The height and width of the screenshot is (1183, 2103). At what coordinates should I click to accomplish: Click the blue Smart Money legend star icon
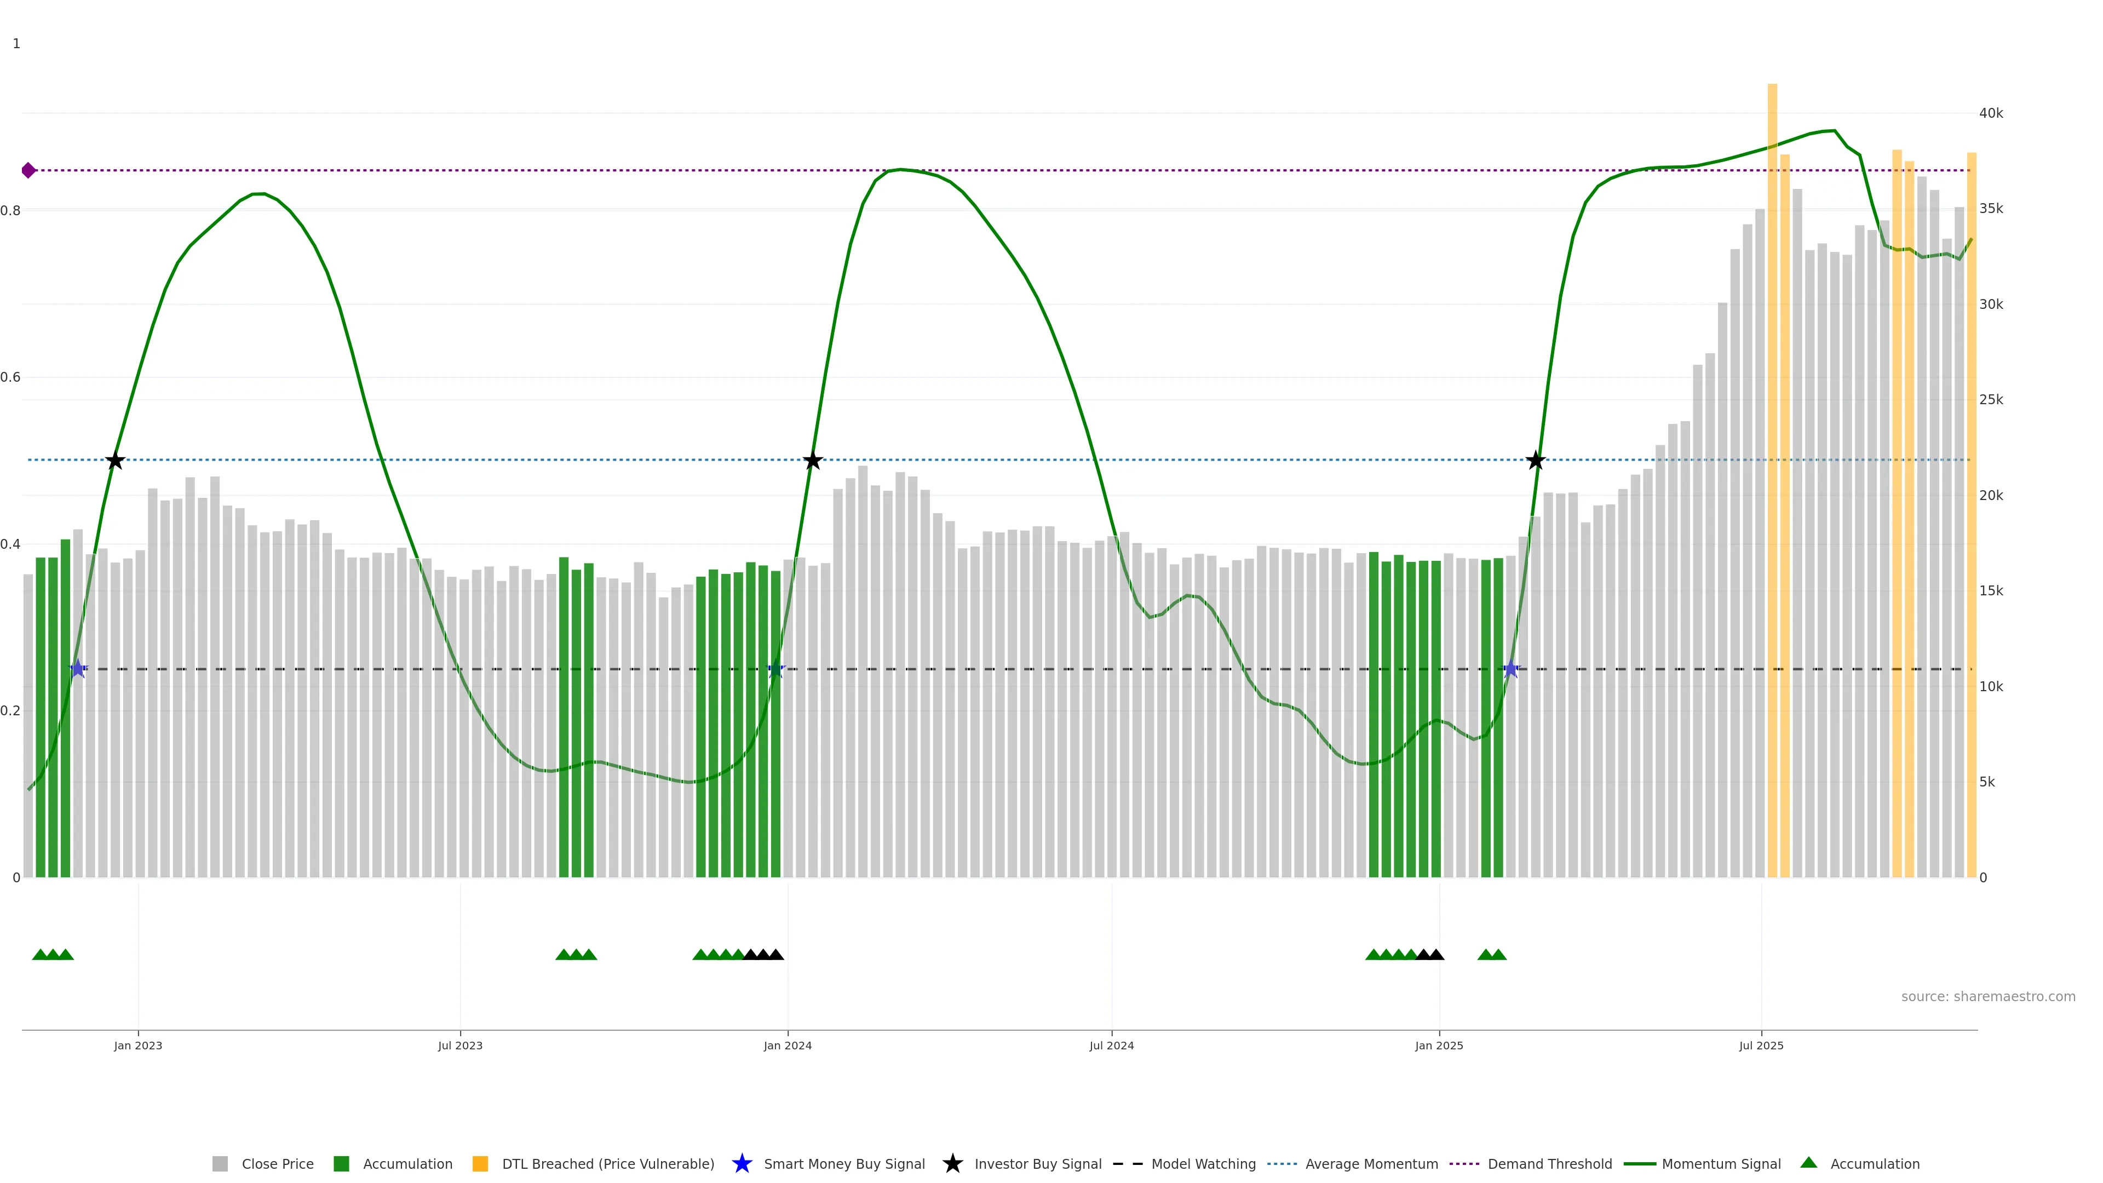[x=742, y=1163]
